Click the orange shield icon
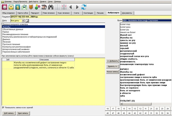The image size is (172, 116). coord(31,7)
